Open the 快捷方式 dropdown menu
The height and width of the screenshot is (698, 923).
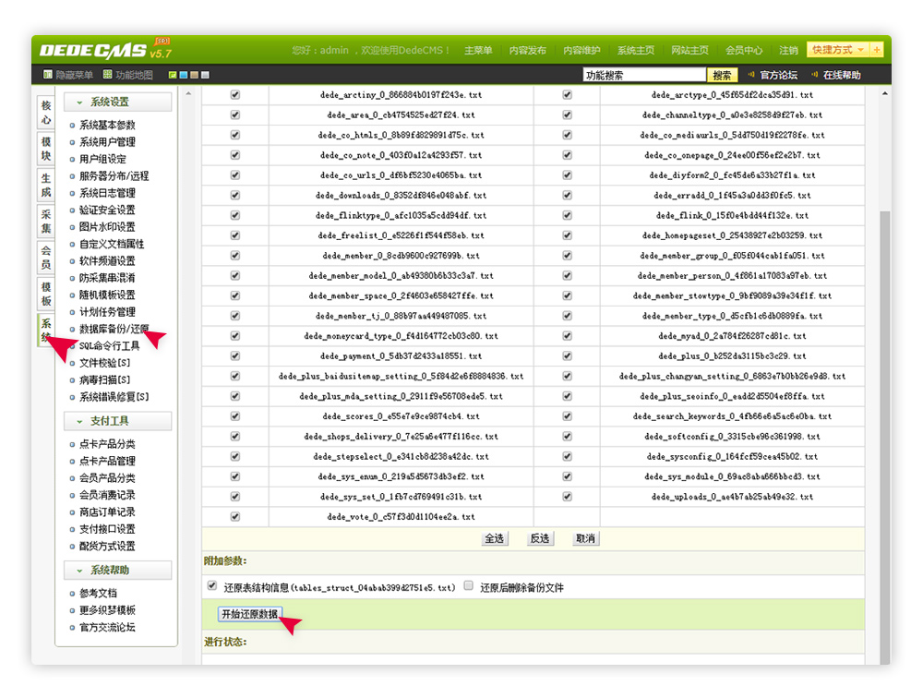point(837,48)
